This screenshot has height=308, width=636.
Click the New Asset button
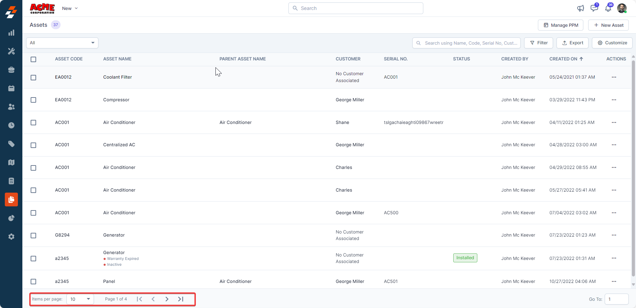click(x=608, y=25)
